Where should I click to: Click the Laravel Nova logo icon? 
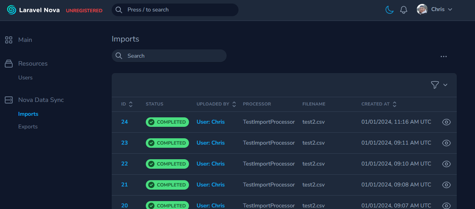11,10
